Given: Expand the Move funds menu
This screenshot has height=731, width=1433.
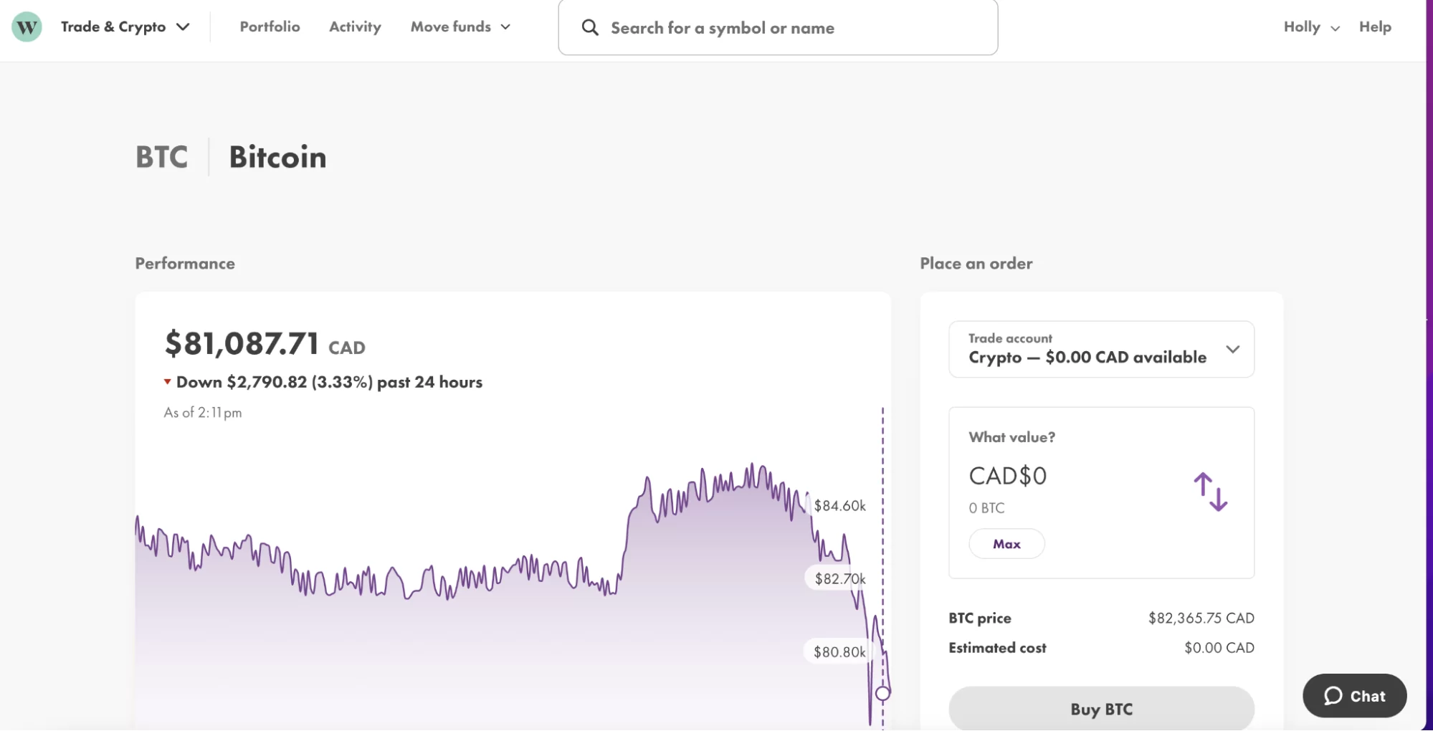Looking at the screenshot, I should click(x=460, y=27).
